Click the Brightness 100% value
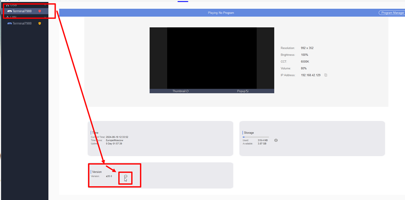This screenshot has width=405, height=200. [304, 55]
